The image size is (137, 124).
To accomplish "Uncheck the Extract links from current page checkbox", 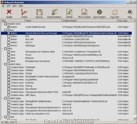I will (x=9, y=33).
